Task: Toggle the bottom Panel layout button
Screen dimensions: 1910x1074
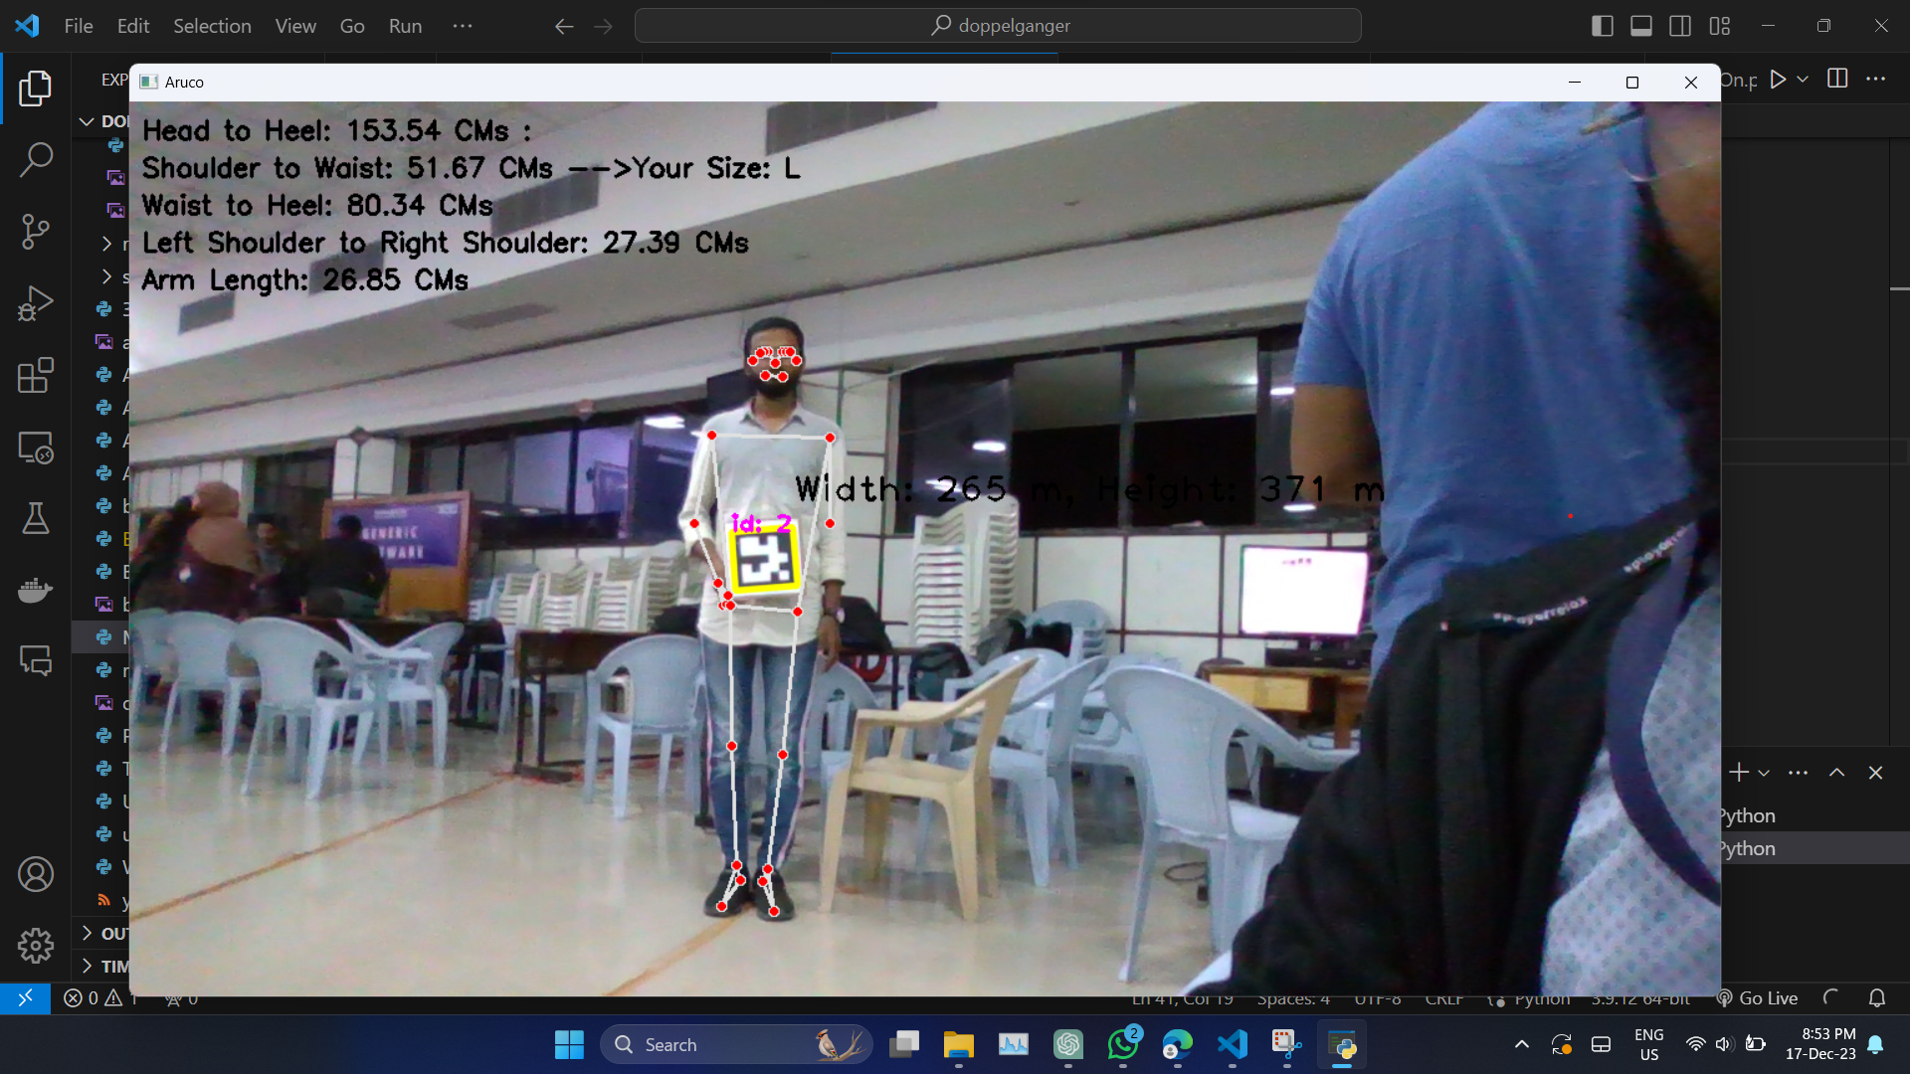Action: coord(1641,26)
